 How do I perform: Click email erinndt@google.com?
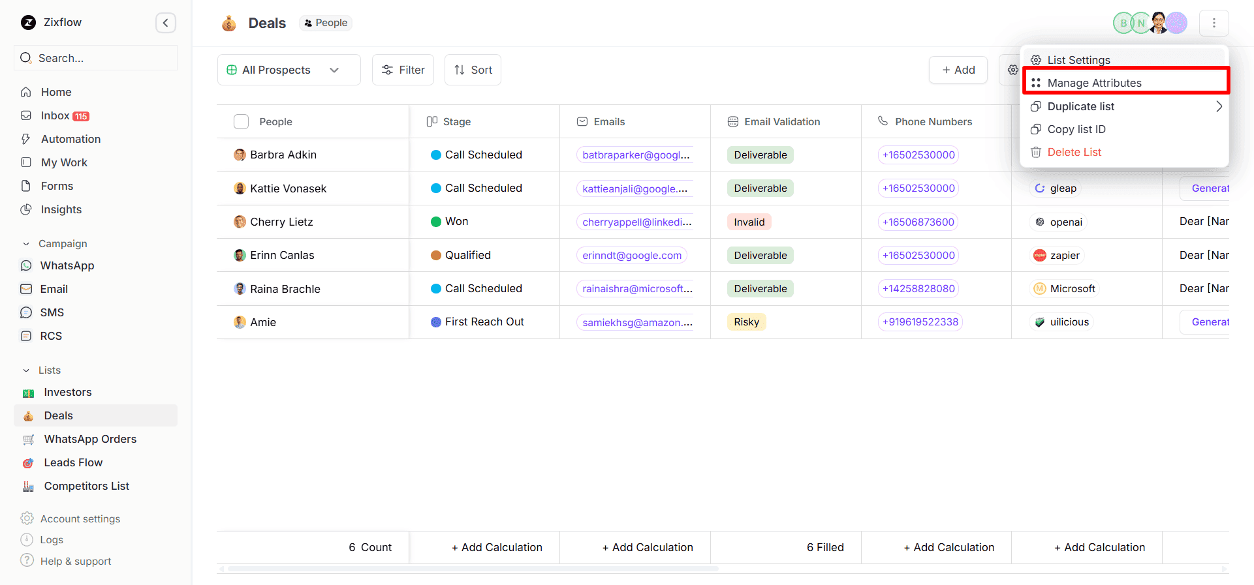tap(632, 255)
